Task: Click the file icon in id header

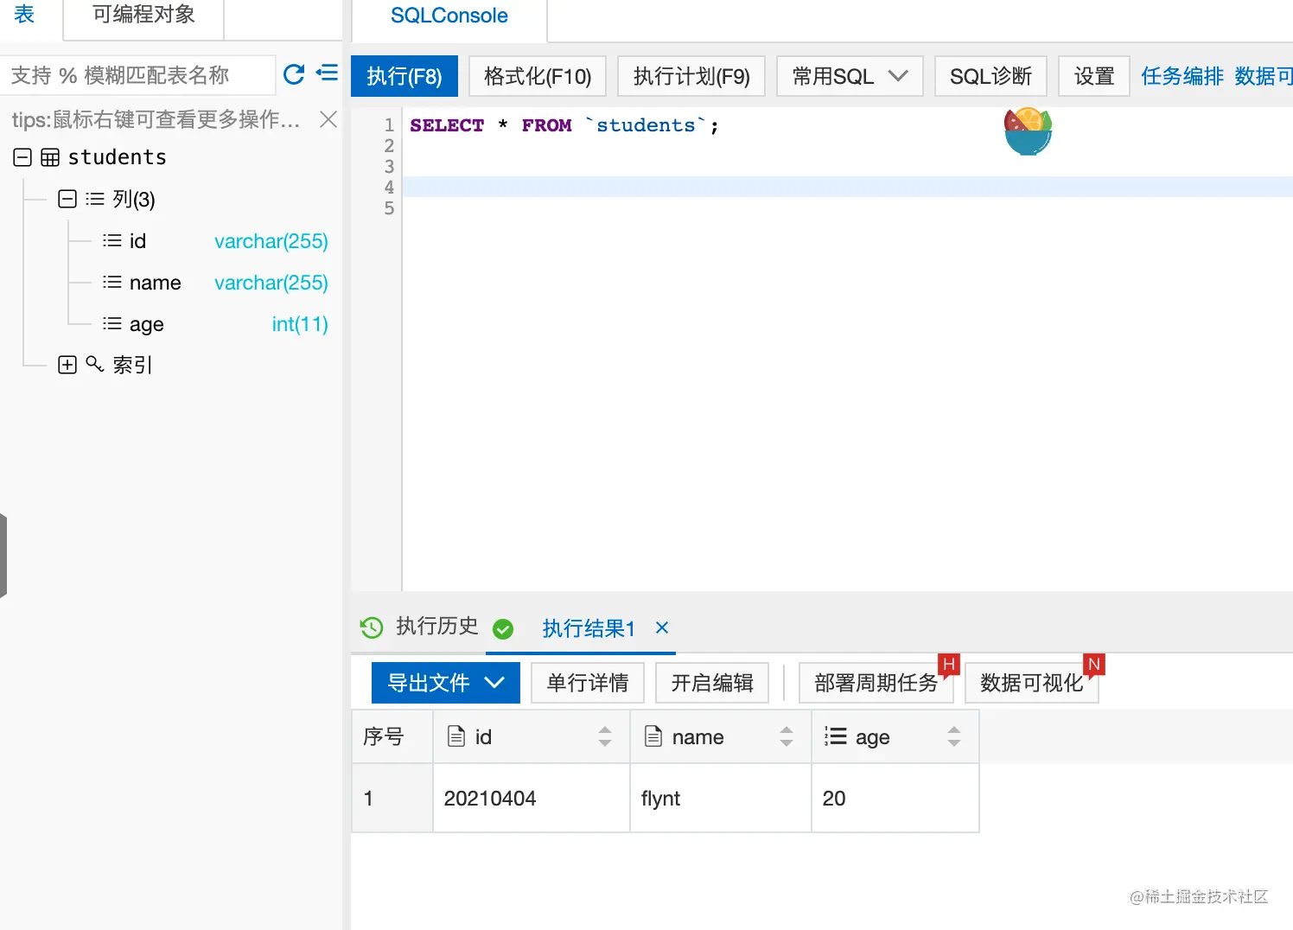Action: (x=455, y=736)
